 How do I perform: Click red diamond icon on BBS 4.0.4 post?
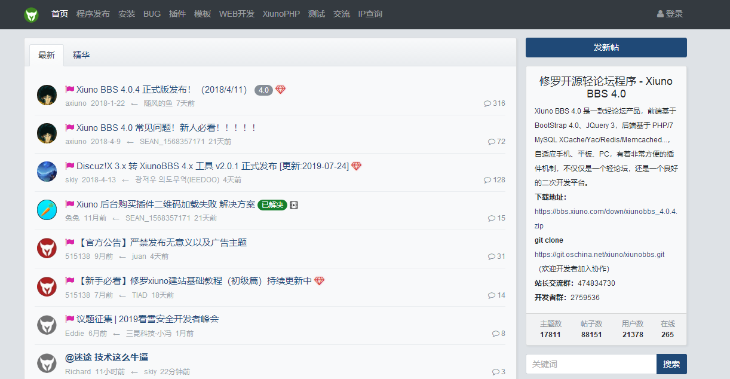point(280,90)
